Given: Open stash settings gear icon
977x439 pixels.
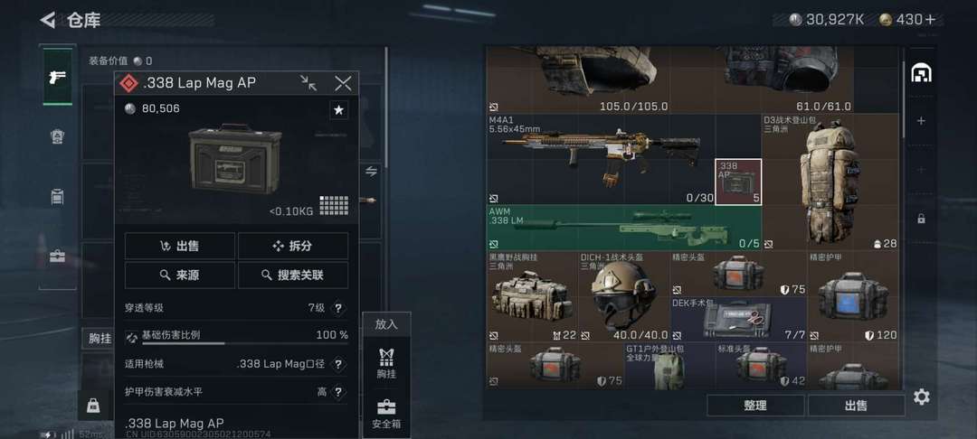Looking at the screenshot, I should tap(922, 397).
